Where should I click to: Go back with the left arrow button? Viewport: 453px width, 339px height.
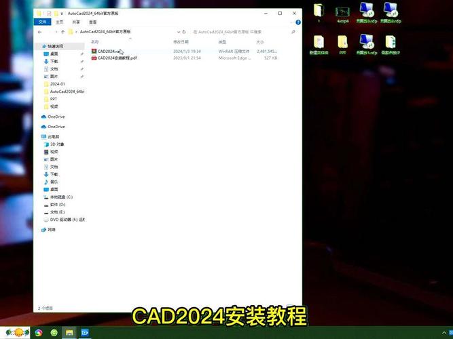click(x=40, y=32)
